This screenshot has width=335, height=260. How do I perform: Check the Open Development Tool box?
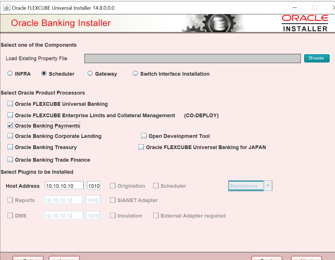(x=144, y=136)
